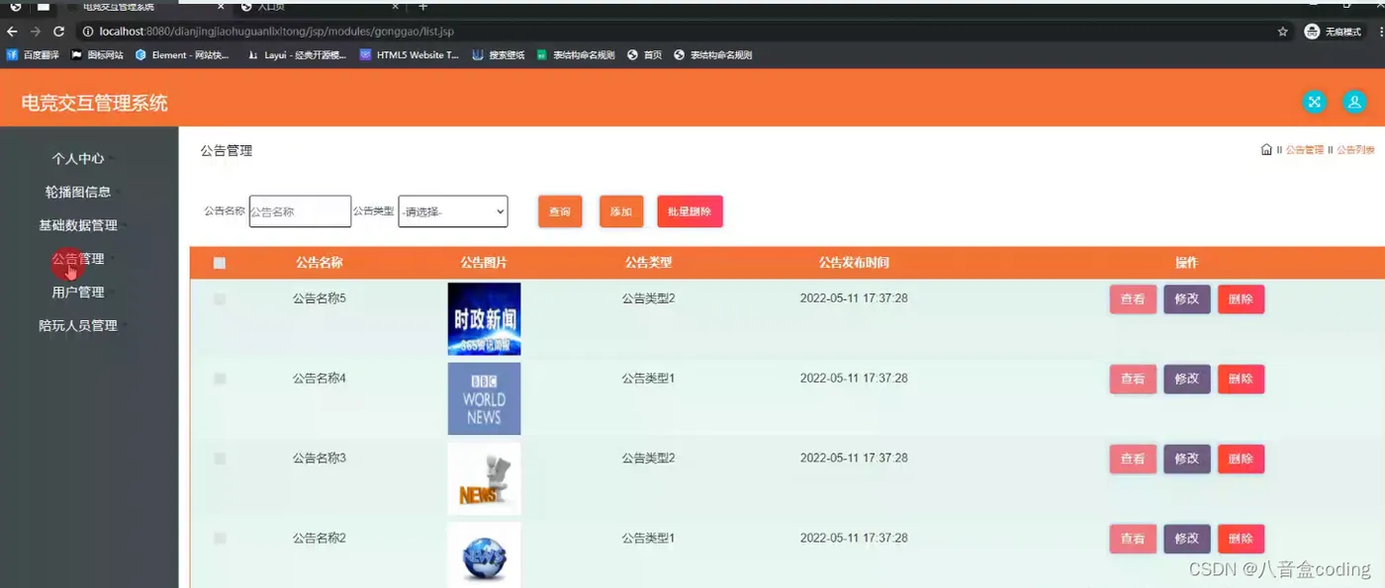1385x588 pixels.
Task: Click 查看 for 公告名称3
Action: pos(1133,460)
